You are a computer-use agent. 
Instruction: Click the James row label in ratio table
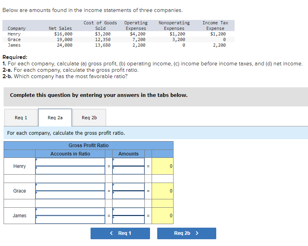[x=20, y=216]
